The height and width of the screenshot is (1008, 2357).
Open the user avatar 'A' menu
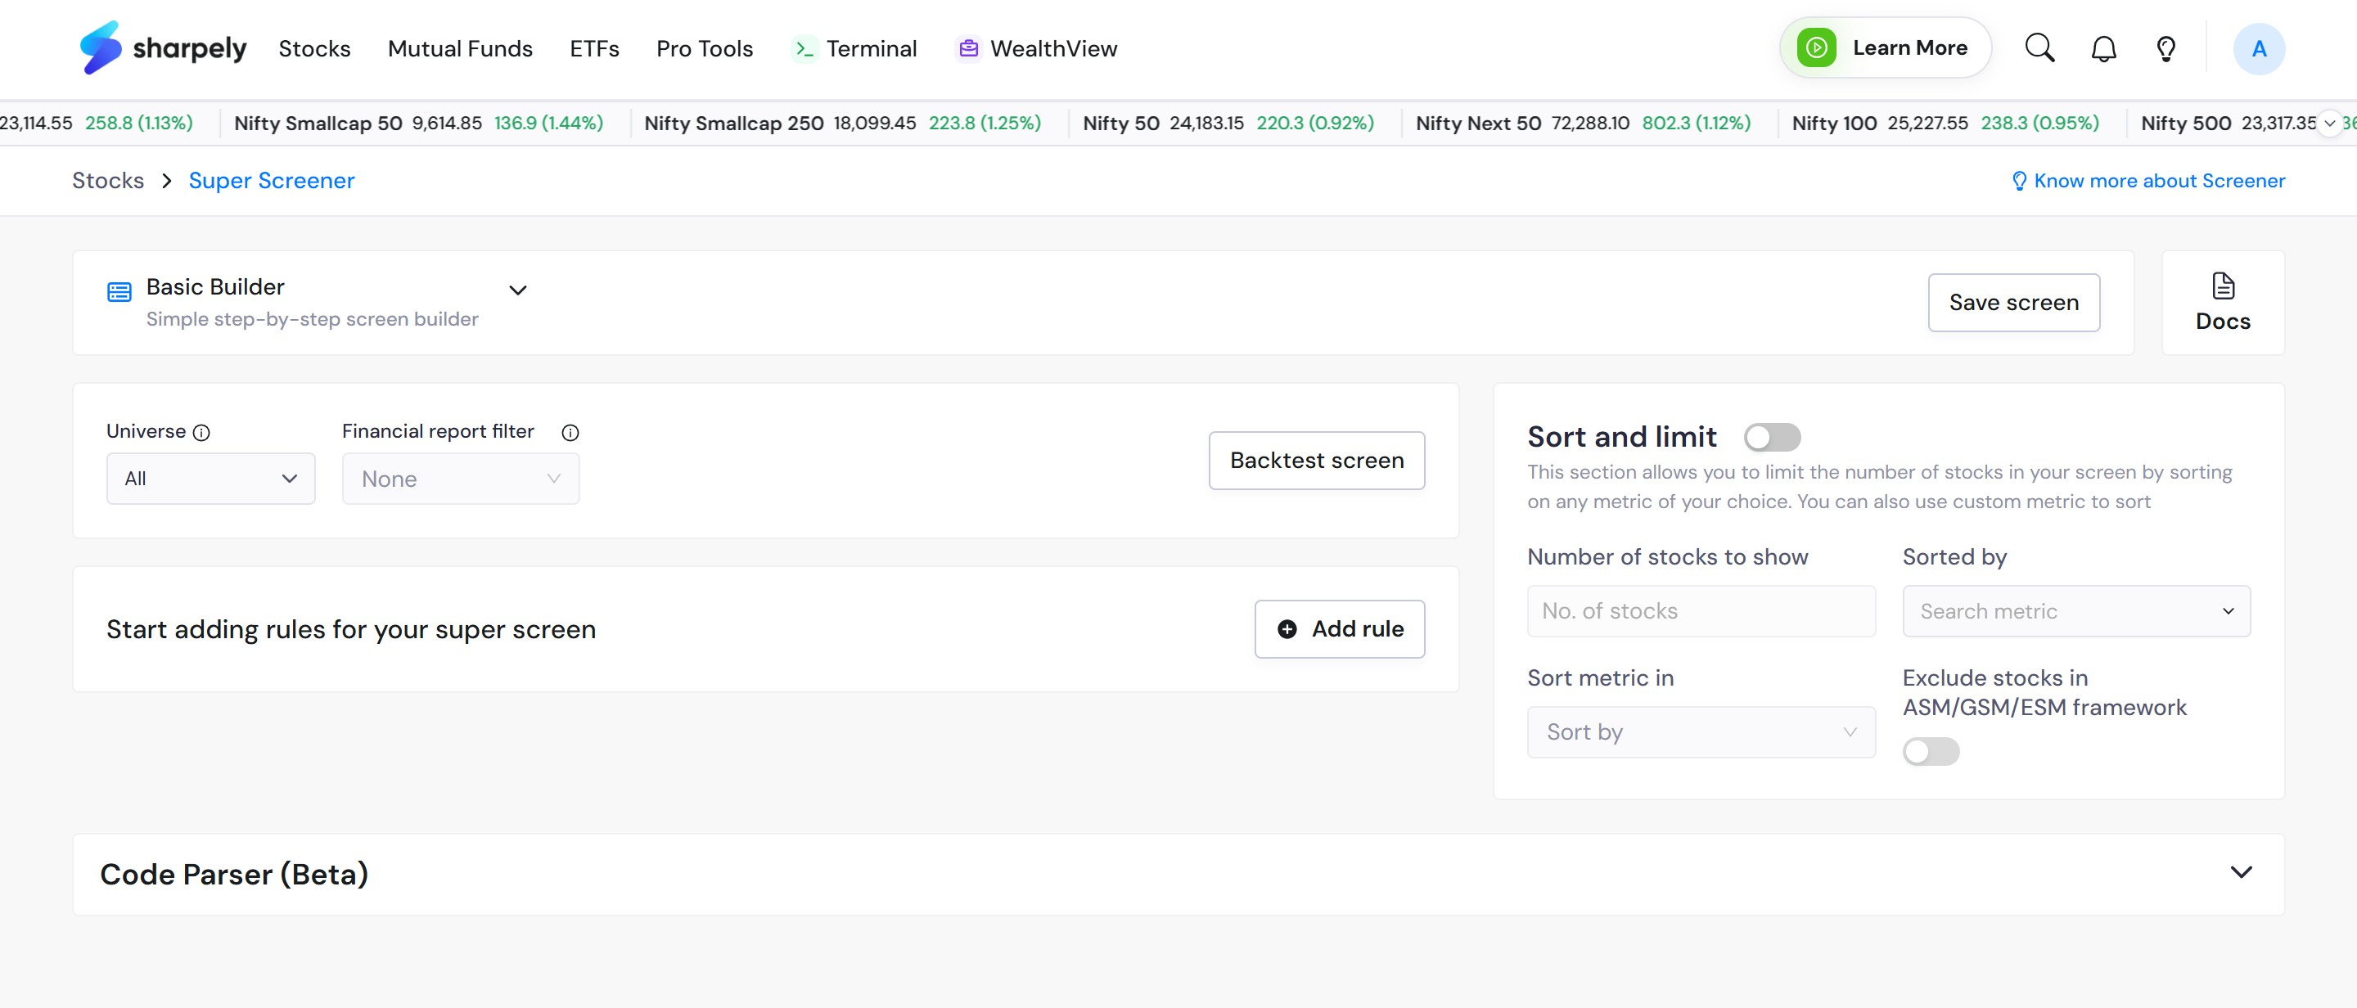coord(2258,48)
